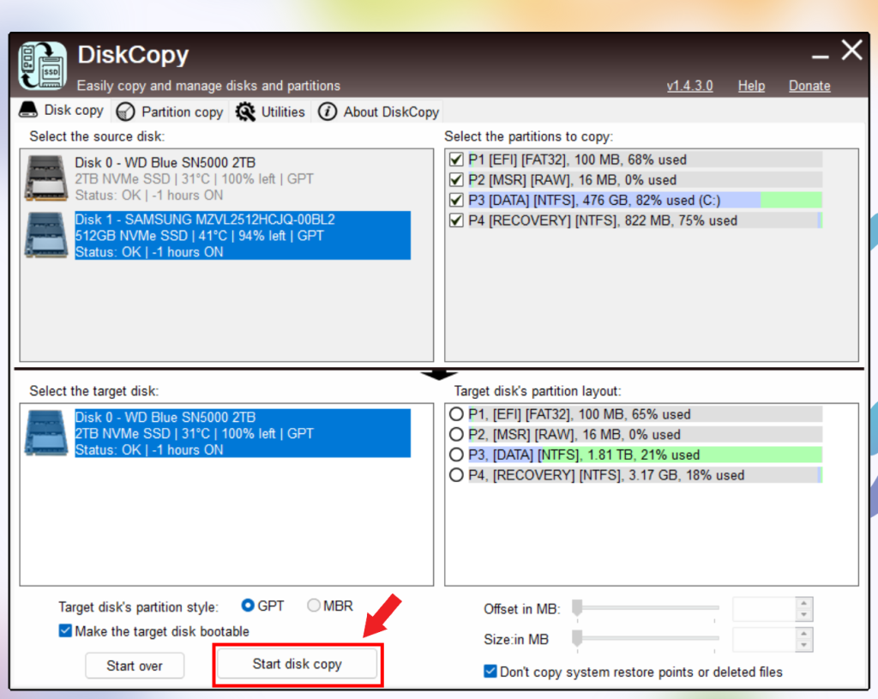
Task: Uncheck the P2 [MSR] partition checkbox
Action: (456, 180)
